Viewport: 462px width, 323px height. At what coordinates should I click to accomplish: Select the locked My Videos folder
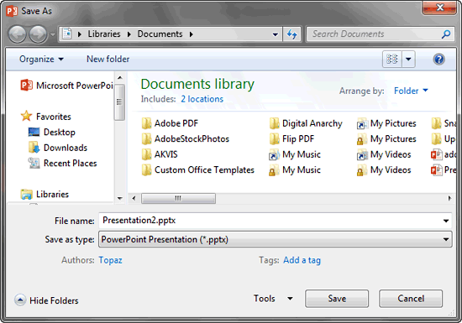tap(384, 170)
